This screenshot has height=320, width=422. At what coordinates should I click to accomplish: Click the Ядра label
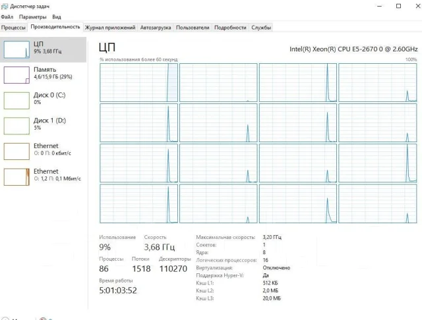(202, 252)
